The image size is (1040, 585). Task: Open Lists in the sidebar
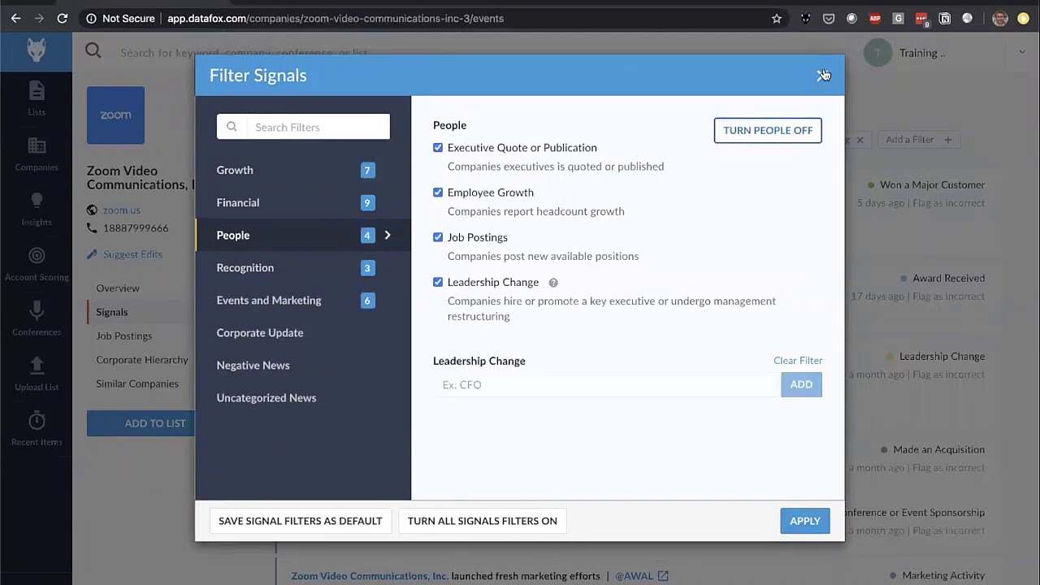36,99
